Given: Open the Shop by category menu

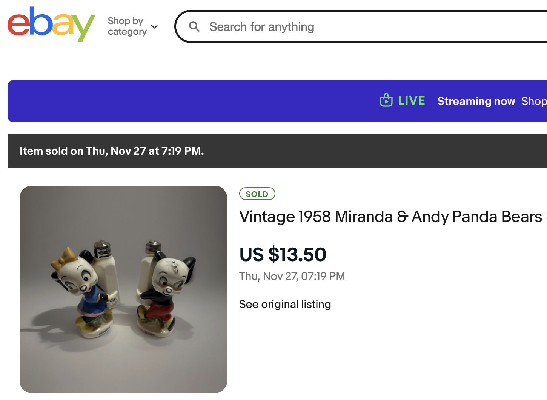Looking at the screenshot, I should pyautogui.click(x=127, y=26).
